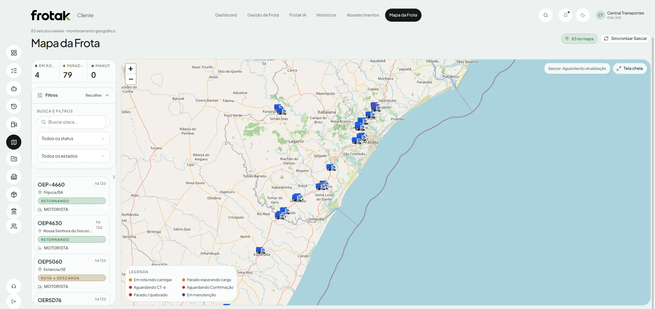Select the Mapa da Frota tab
Image resolution: width=655 pixels, height=309 pixels.
pos(403,15)
